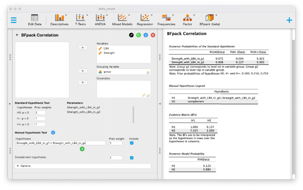Expand the Options section
303x190 pixels.
click(x=83, y=166)
